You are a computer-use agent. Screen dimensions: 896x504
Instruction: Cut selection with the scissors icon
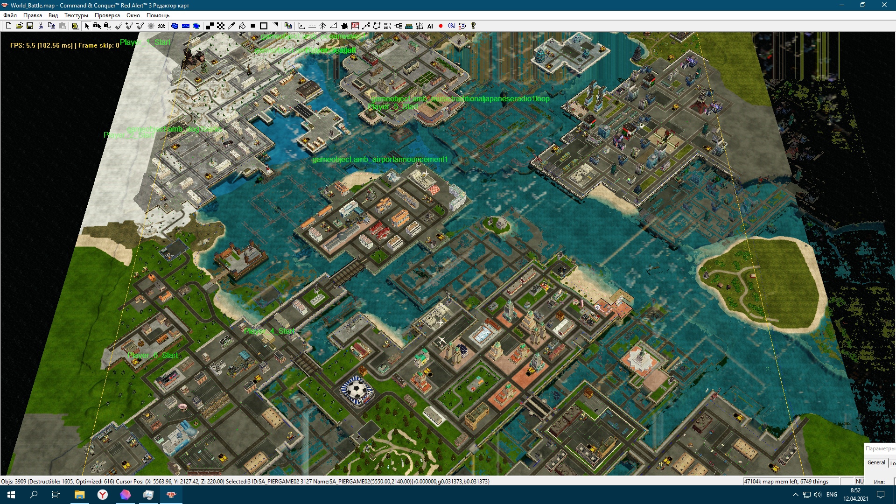(x=41, y=26)
